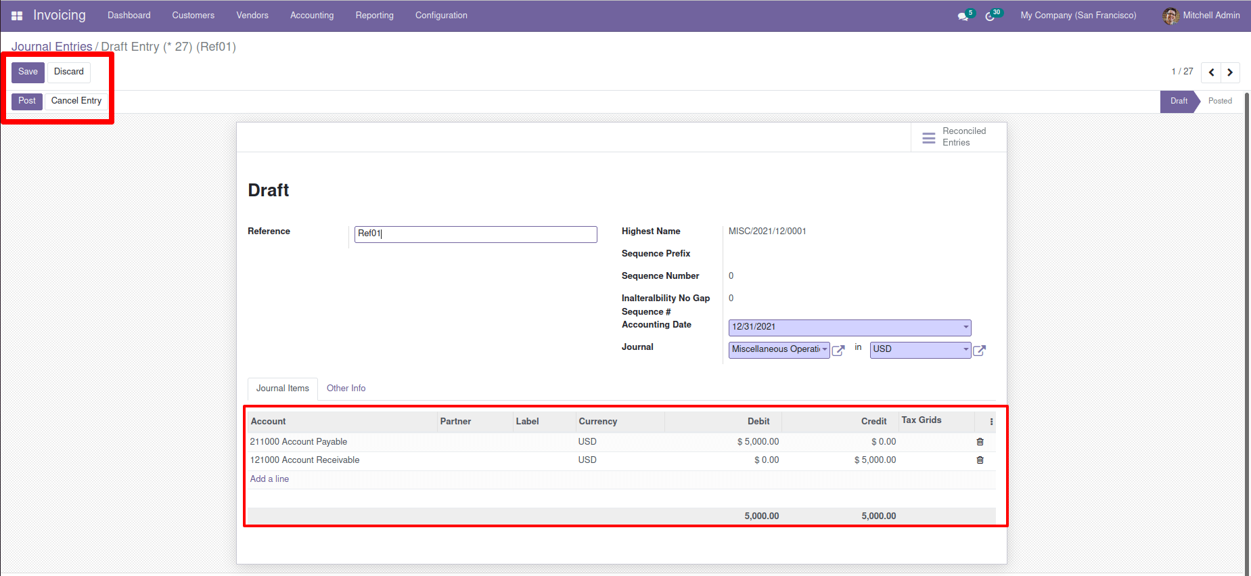Image resolution: width=1251 pixels, height=576 pixels.
Task: Click Mitchell Admin avatar picture
Action: tap(1170, 16)
